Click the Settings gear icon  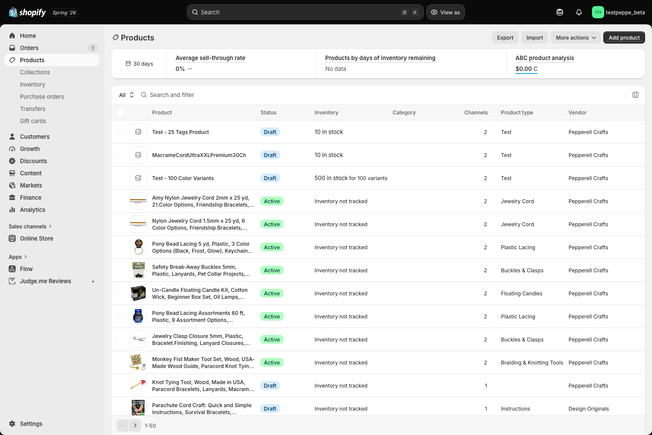coord(12,424)
